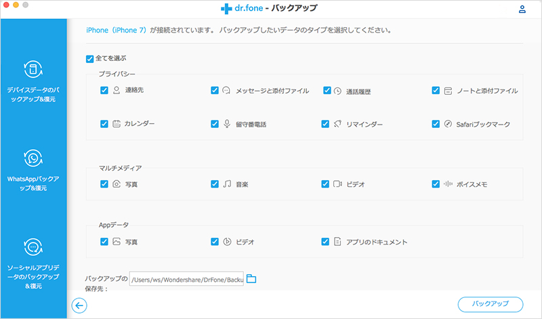Uncheck multimedia photos (写真) checkbox

point(104,184)
